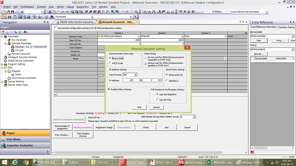The image size is (296, 166).
Task: Click the first monitor icon right of Redo
Action: tap(72, 12)
